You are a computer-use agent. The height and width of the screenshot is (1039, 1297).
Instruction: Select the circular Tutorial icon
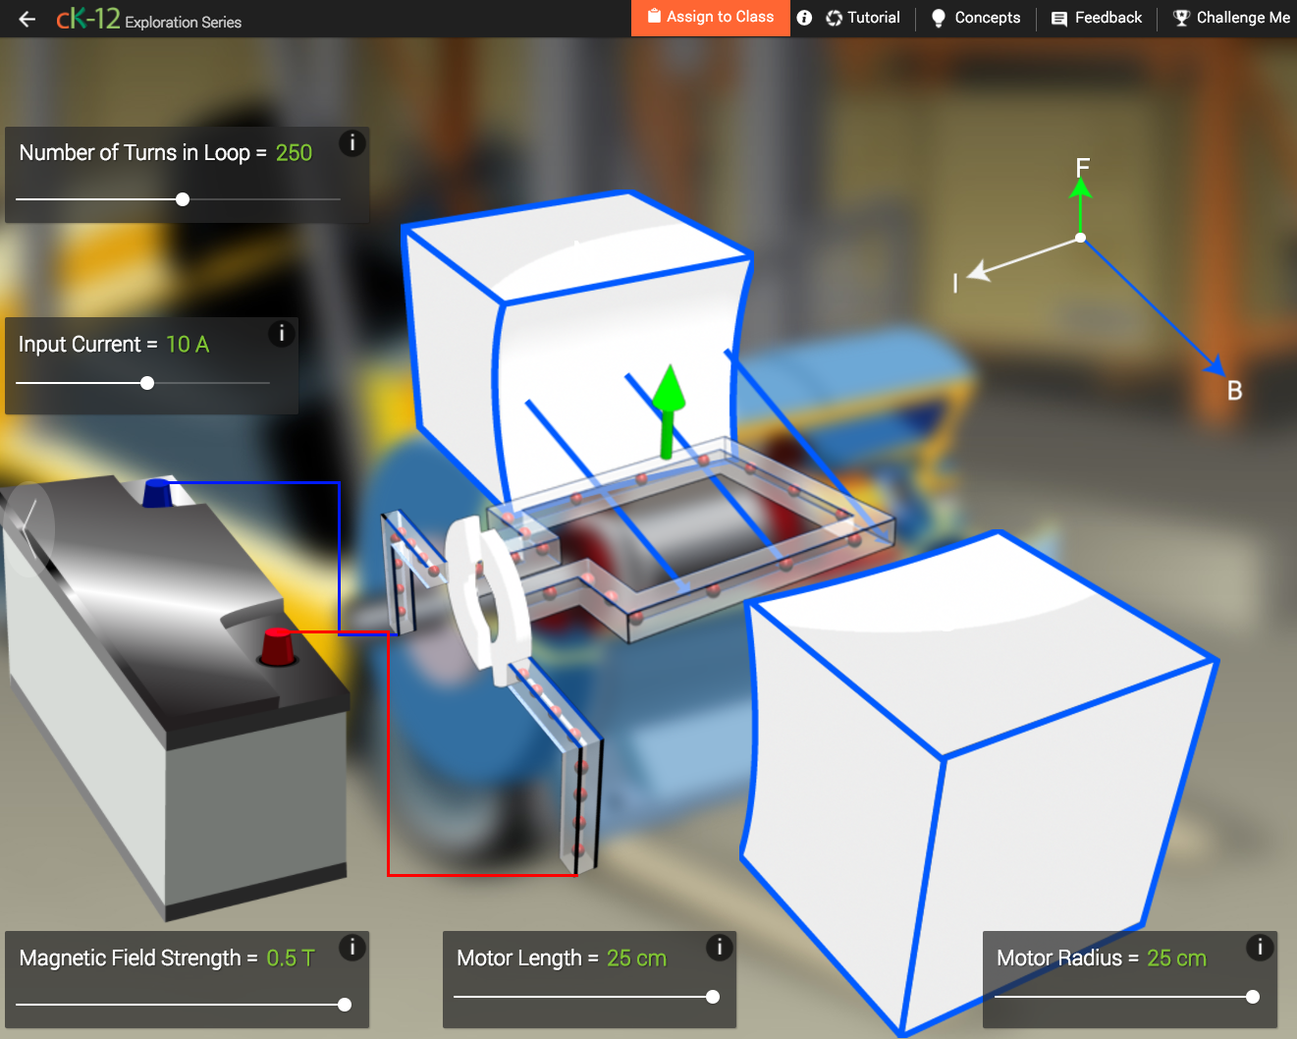tap(833, 18)
